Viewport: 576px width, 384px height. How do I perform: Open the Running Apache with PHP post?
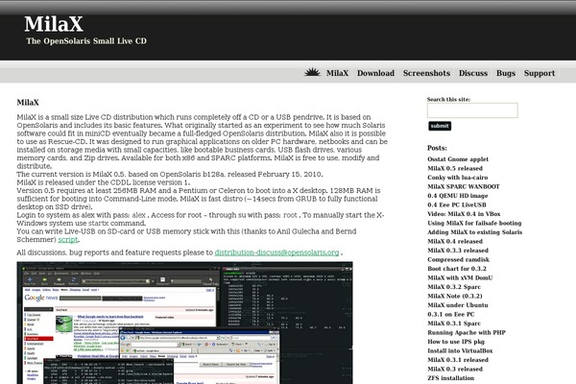pos(467,332)
